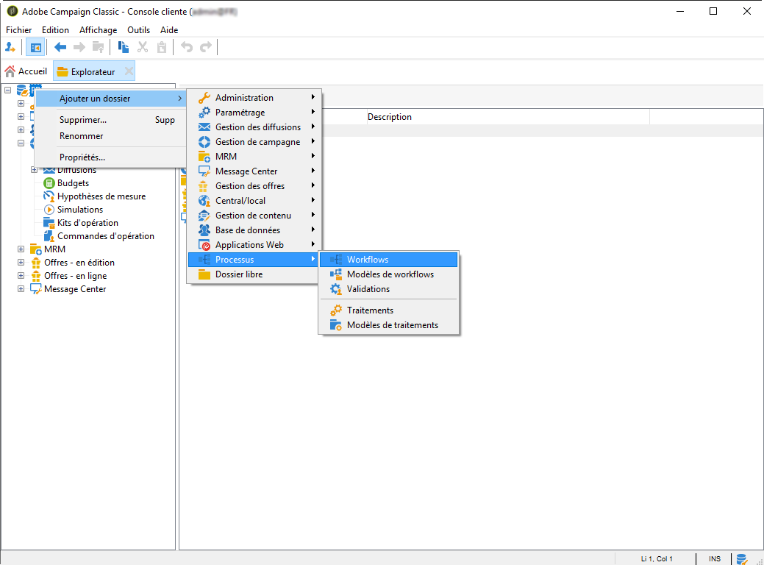
Task: Click the parent folder navigation icon
Action: [98, 47]
